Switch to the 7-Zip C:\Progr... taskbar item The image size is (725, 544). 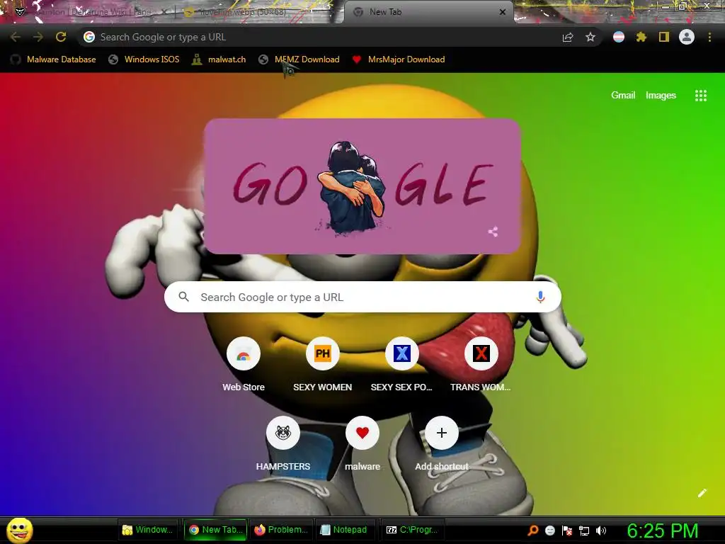[412, 530]
